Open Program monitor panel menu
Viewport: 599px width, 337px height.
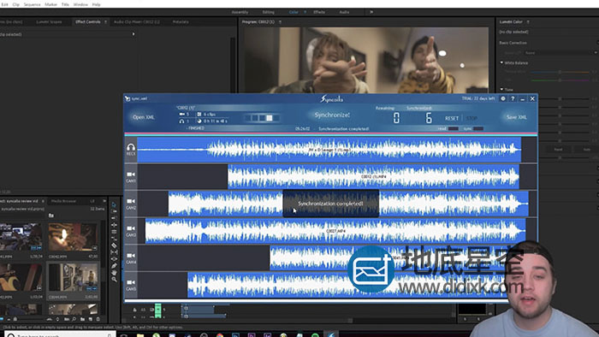(280, 21)
